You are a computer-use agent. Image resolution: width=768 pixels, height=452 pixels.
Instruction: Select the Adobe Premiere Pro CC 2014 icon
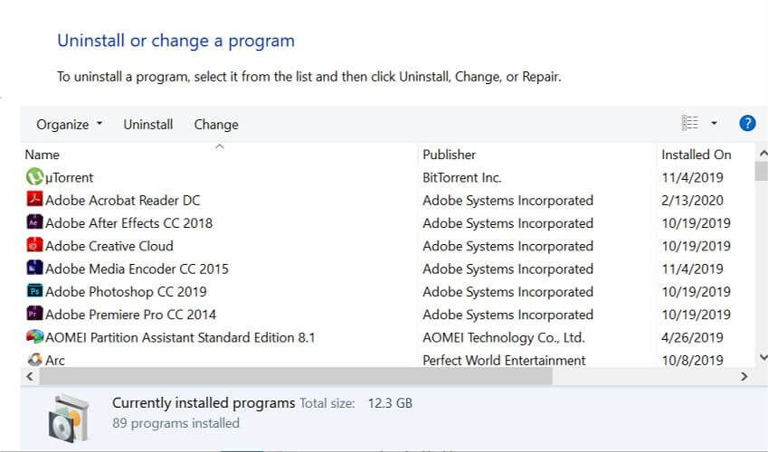point(34,313)
